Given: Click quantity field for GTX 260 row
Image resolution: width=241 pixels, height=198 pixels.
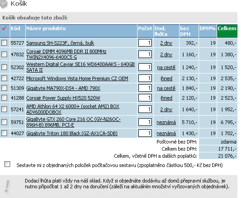Looking at the screenshot, I should 145,122.
